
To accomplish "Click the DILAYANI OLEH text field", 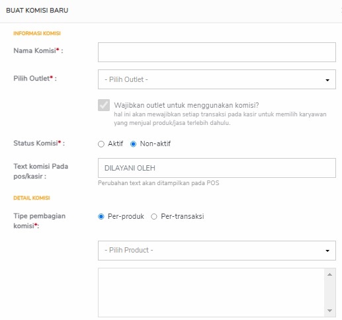I will click(217, 168).
